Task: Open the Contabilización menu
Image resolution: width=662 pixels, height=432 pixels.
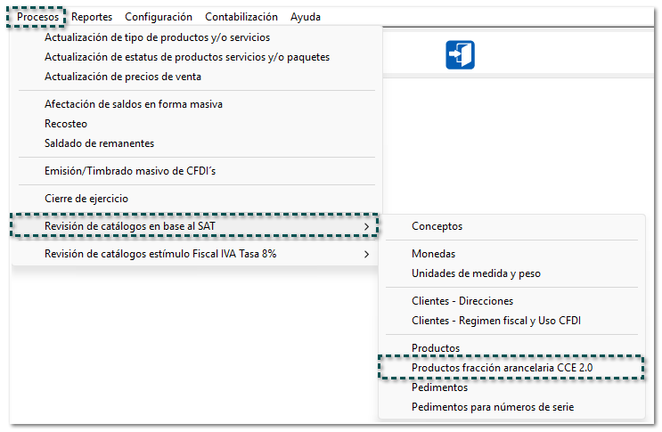Action: pyautogui.click(x=241, y=17)
